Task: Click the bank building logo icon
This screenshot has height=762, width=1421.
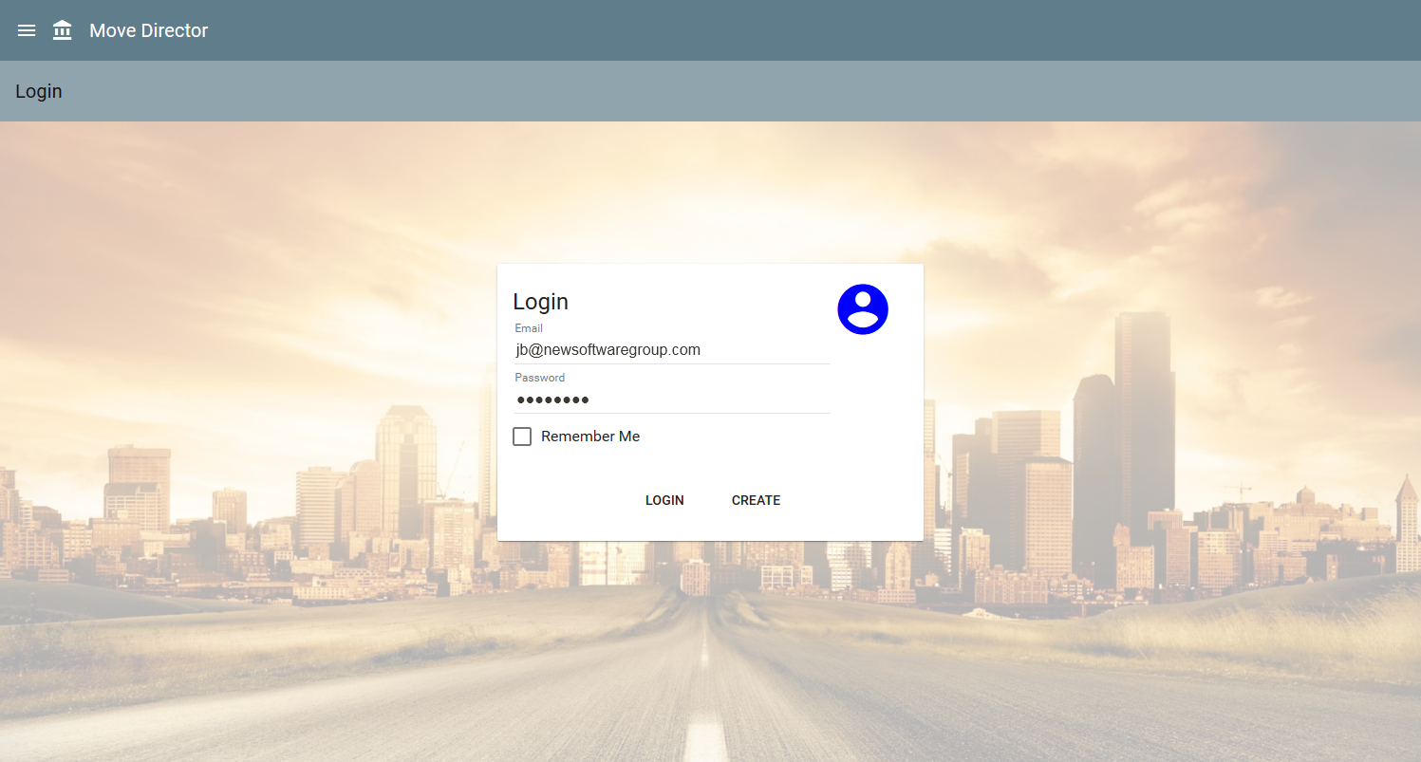Action: pos(62,30)
